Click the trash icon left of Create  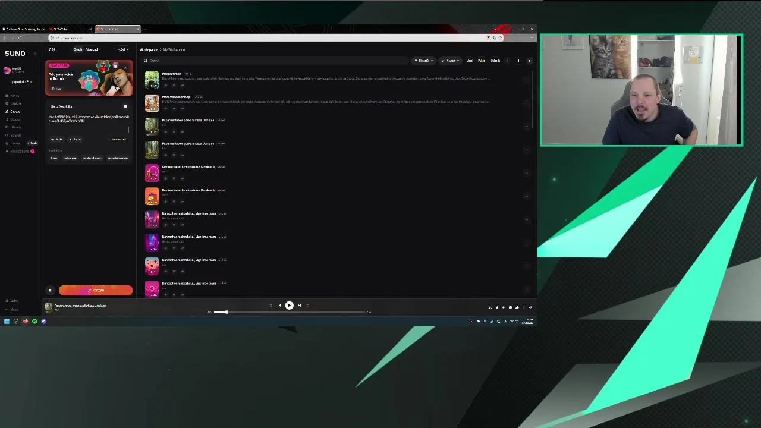click(x=50, y=290)
